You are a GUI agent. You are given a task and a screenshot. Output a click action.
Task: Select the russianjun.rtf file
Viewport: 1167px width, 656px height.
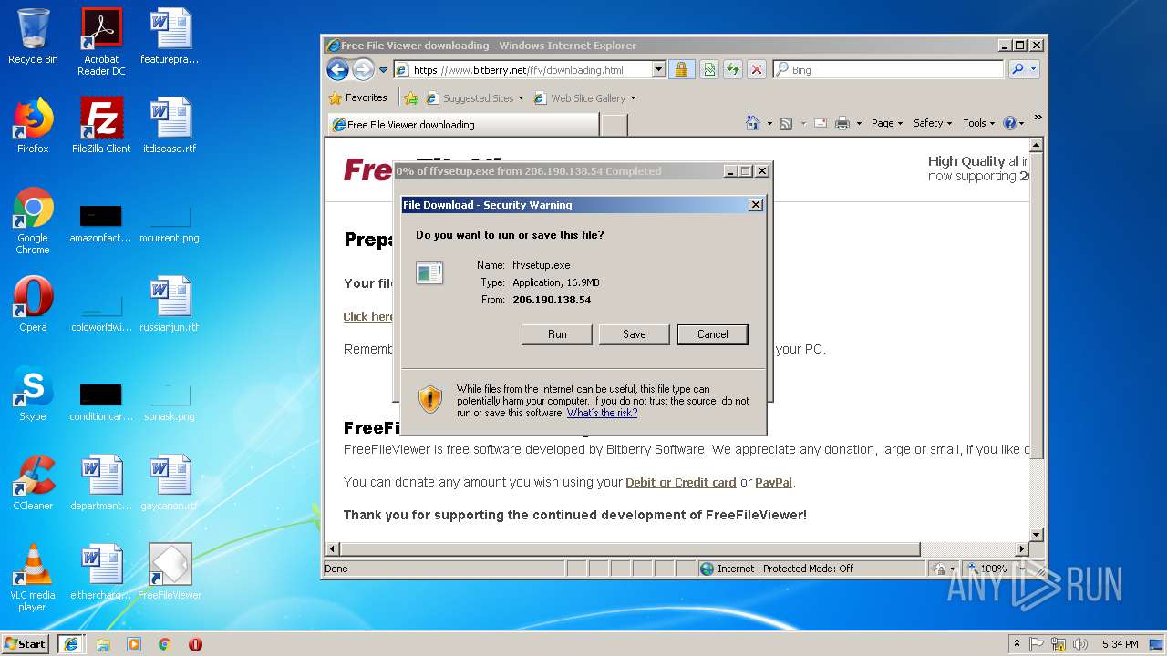[x=170, y=304]
